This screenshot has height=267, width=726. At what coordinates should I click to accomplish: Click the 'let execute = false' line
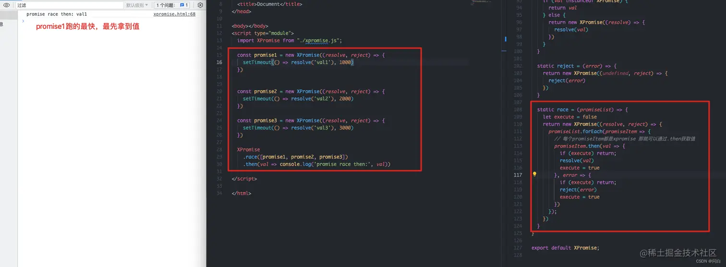click(570, 117)
